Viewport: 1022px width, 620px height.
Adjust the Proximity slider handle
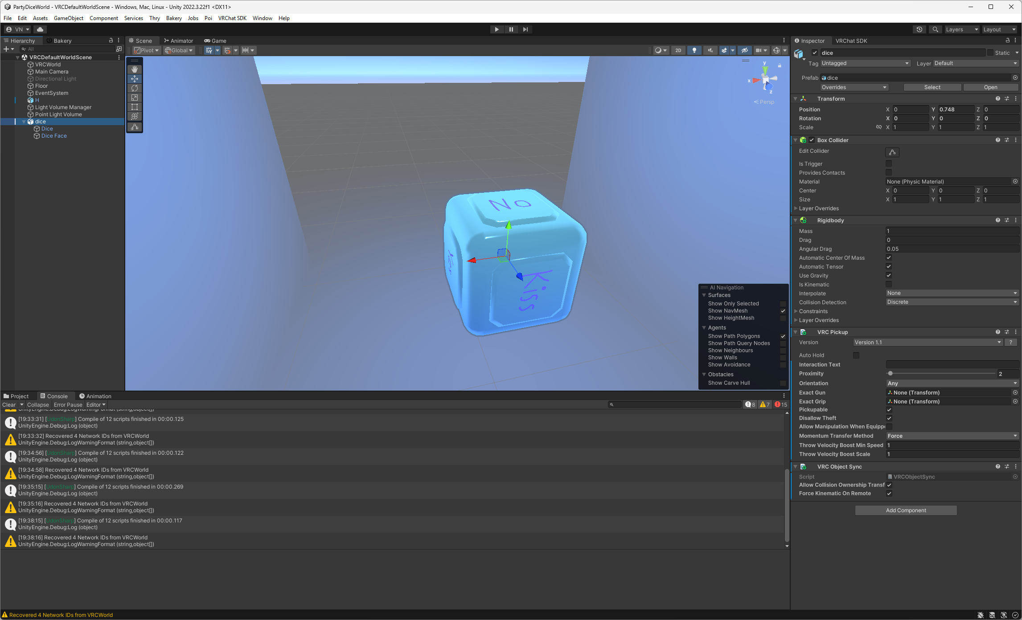point(891,374)
